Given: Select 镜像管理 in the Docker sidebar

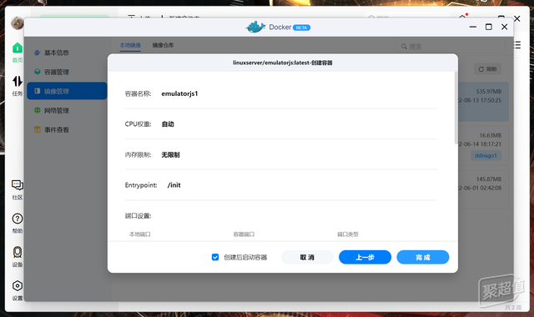Looking at the screenshot, I should tap(67, 91).
